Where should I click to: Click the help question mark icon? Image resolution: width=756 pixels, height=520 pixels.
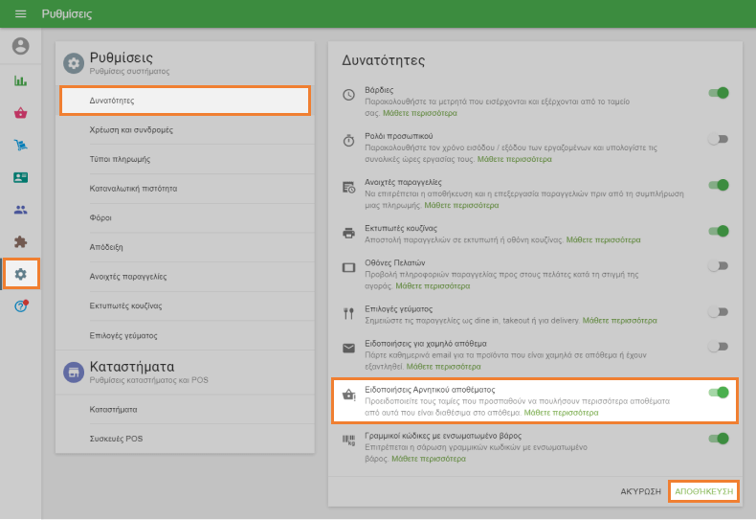tap(20, 306)
